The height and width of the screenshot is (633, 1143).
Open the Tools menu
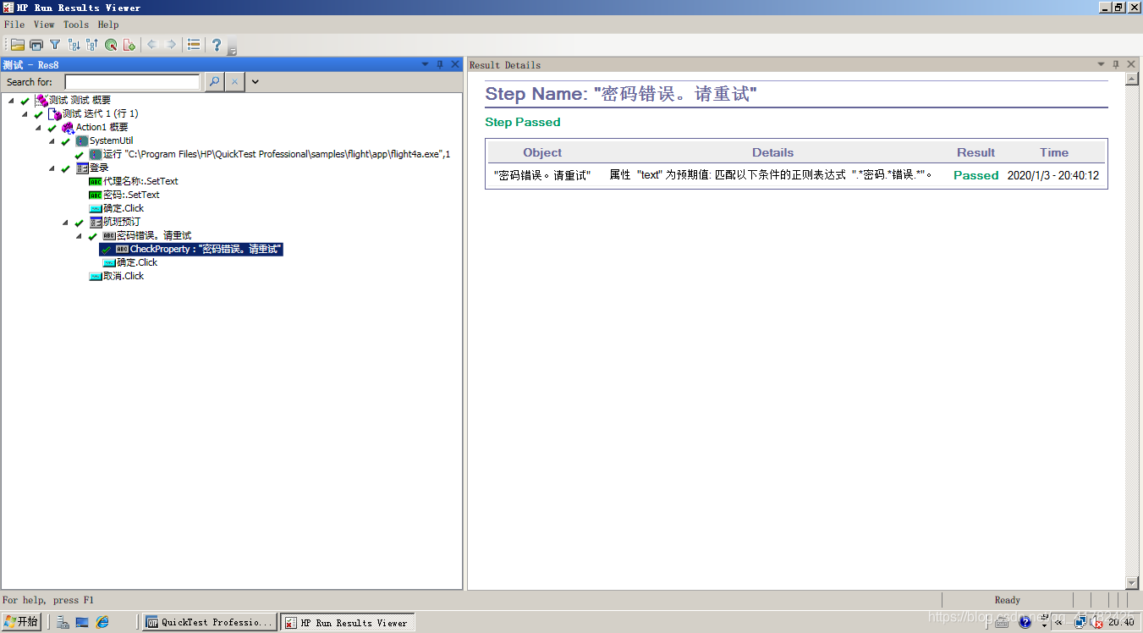tap(76, 25)
